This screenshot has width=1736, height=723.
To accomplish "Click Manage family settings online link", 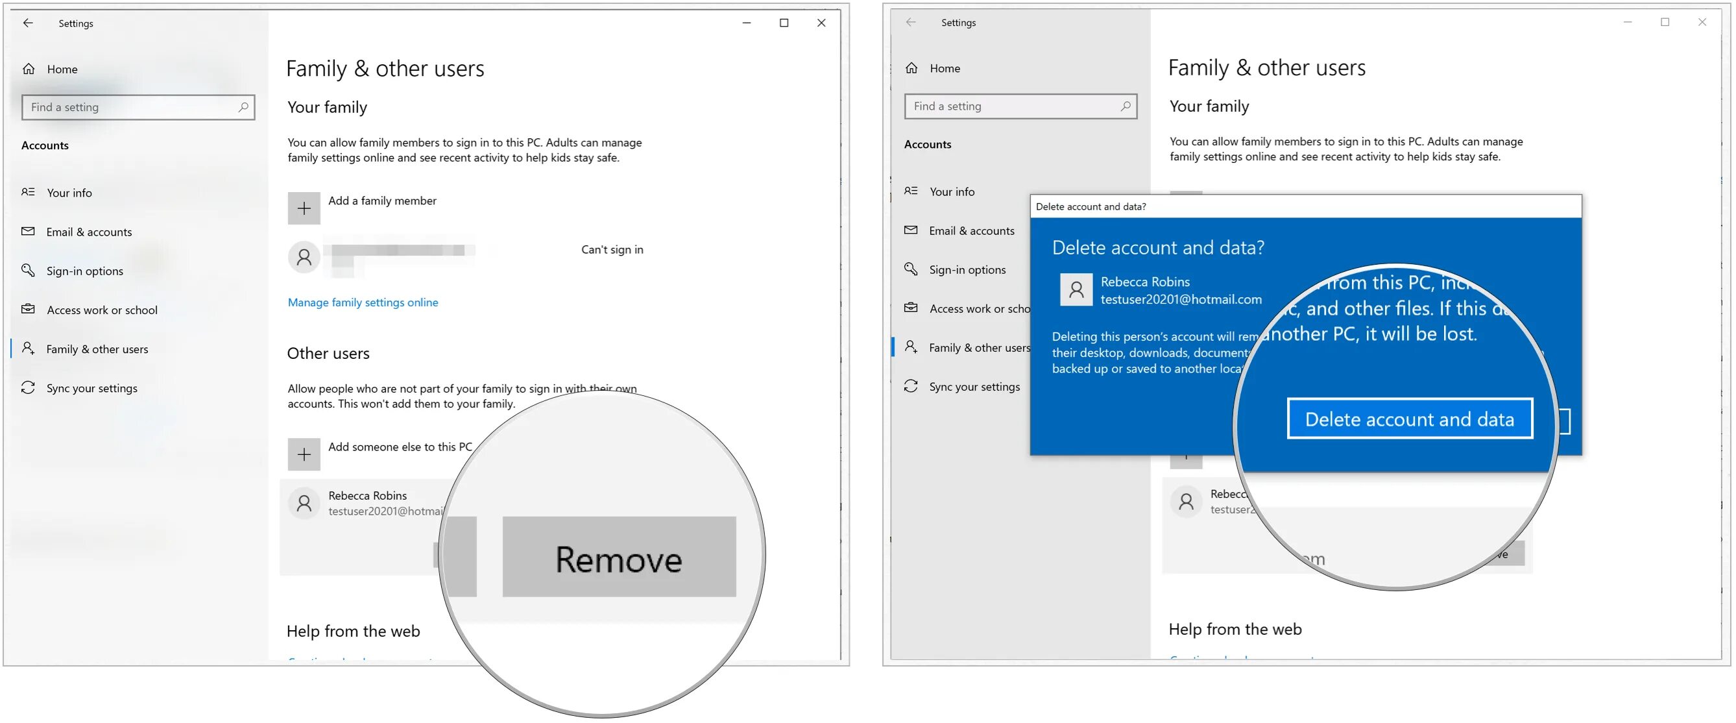I will click(363, 302).
